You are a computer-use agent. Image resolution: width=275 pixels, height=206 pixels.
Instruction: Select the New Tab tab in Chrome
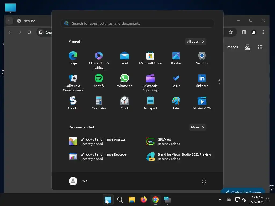[29, 21]
